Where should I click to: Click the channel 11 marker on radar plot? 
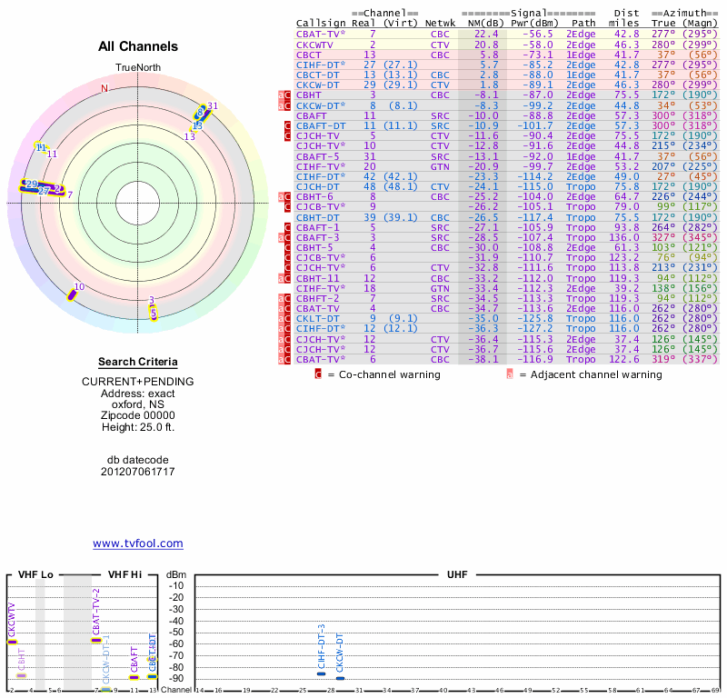pos(41,147)
